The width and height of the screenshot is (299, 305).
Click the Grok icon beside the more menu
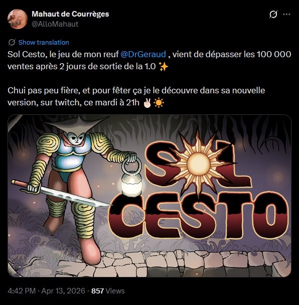coord(273,14)
